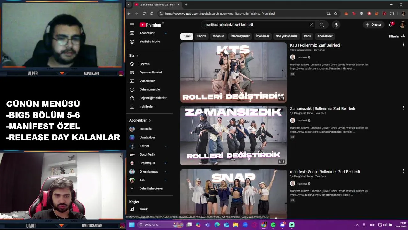Image resolution: width=408 pixels, height=230 pixels.
Task: Bookmark this page with star icon
Action: click(x=335, y=14)
